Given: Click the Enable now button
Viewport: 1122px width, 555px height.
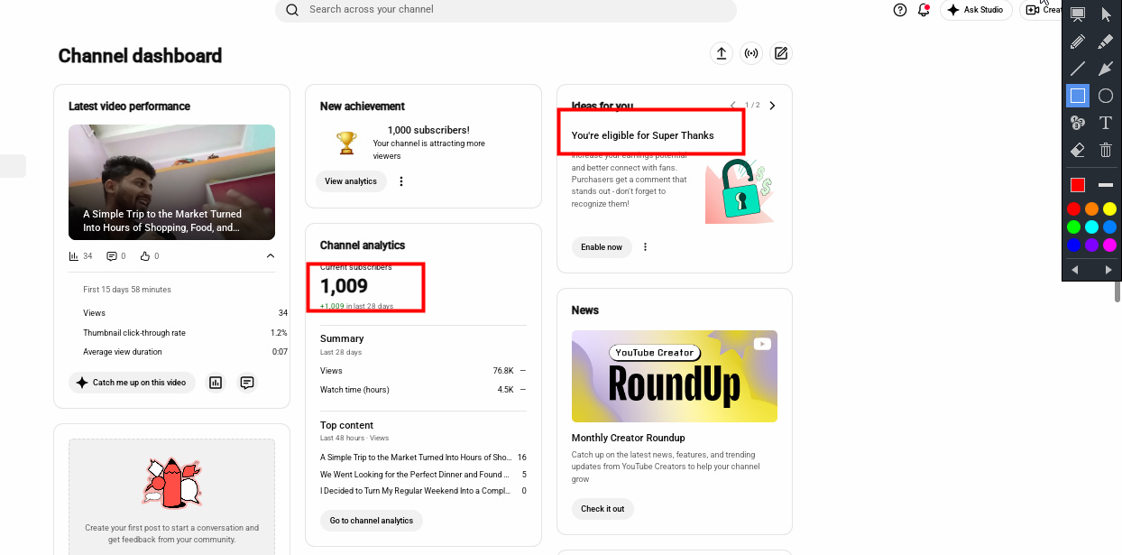Looking at the screenshot, I should (602, 247).
